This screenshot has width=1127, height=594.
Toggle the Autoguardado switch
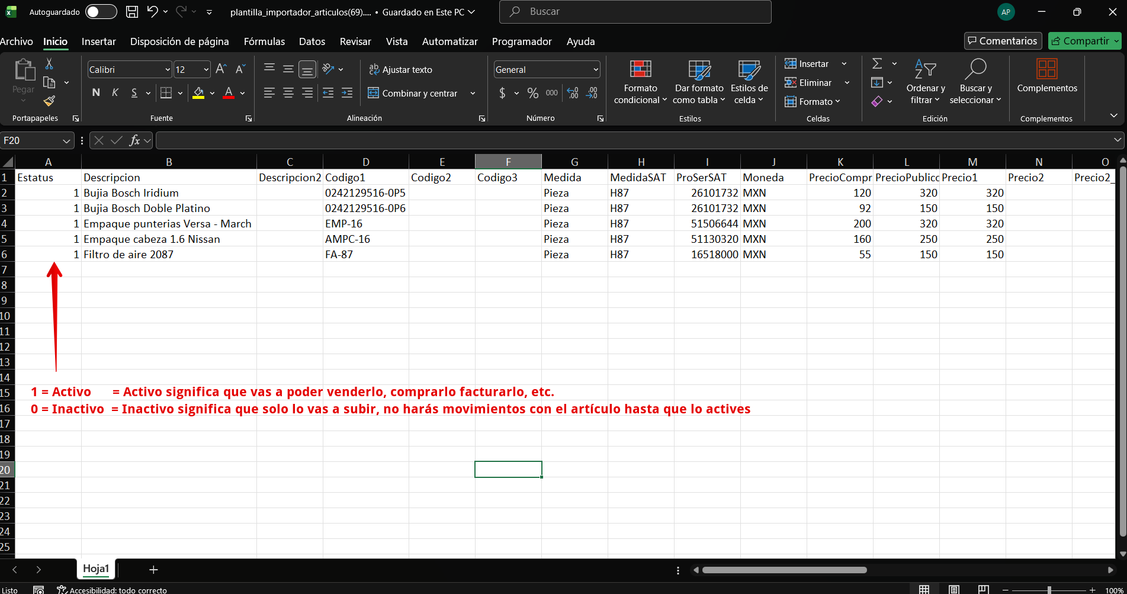(101, 12)
